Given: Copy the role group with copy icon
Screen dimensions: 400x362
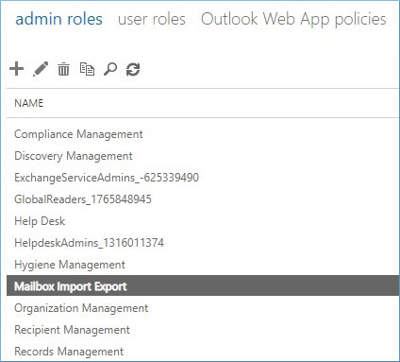Looking at the screenshot, I should [x=87, y=69].
